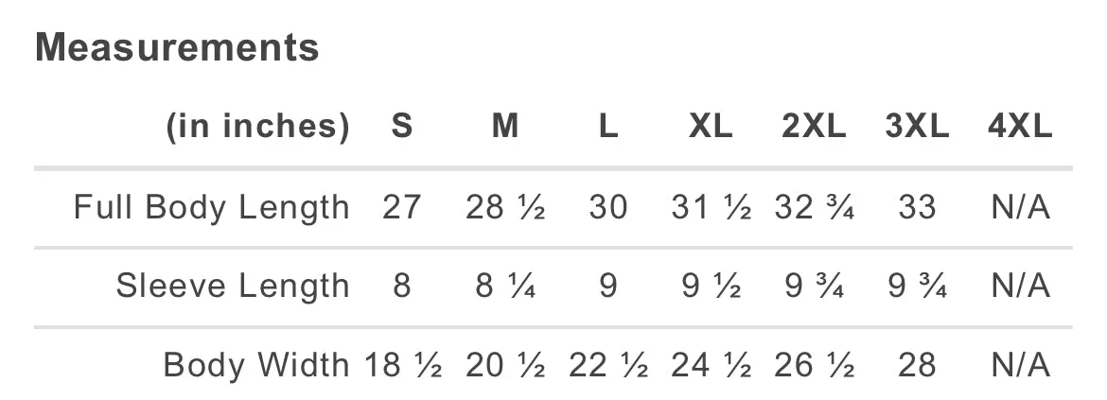Click the 32 ¾ full body length value

point(814,207)
